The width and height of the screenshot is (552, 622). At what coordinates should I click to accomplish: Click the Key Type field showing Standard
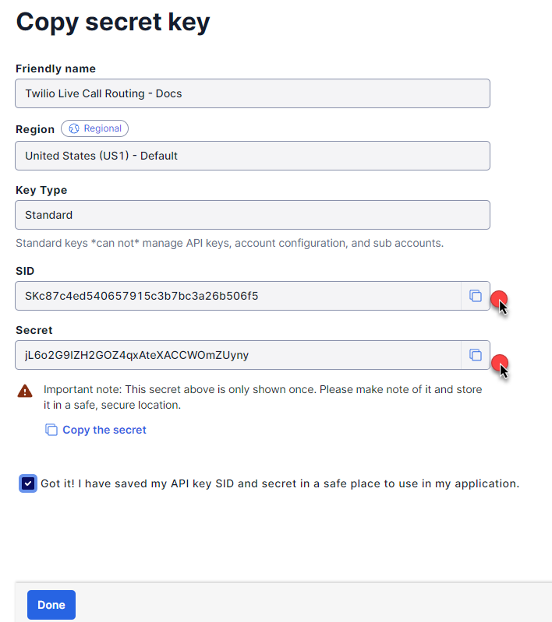coord(252,215)
